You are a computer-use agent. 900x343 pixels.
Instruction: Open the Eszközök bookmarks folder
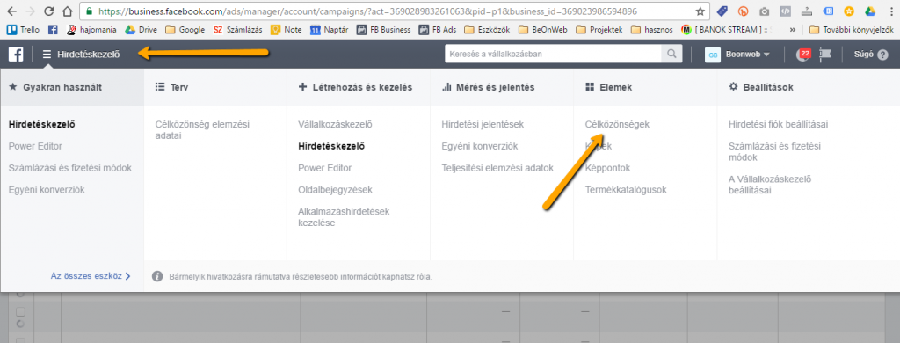pyautogui.click(x=487, y=29)
